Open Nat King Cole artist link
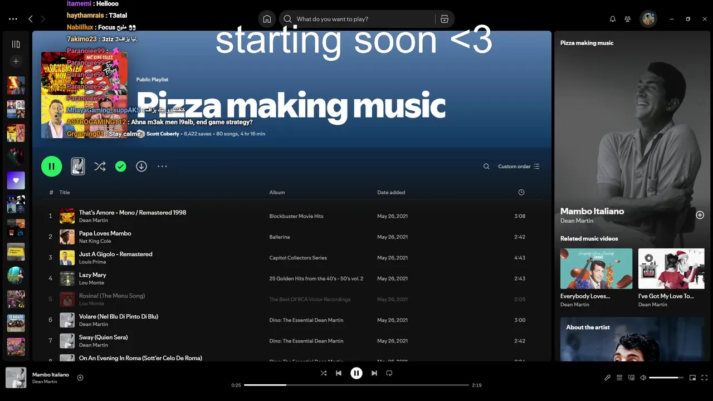Image resolution: width=713 pixels, height=401 pixels. (95, 241)
